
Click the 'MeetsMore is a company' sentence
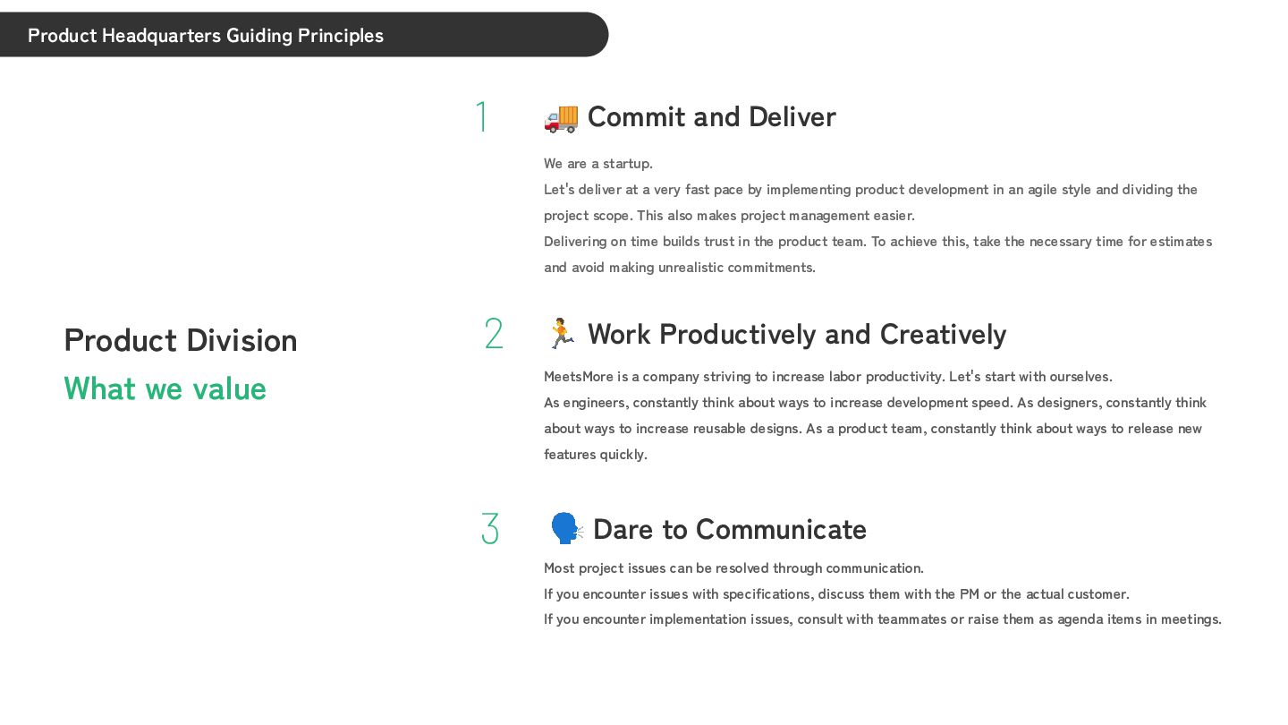827,376
